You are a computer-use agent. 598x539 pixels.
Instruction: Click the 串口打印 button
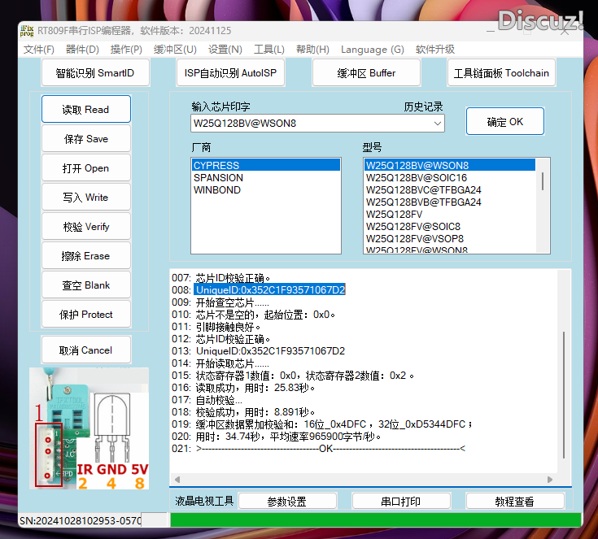point(401,502)
